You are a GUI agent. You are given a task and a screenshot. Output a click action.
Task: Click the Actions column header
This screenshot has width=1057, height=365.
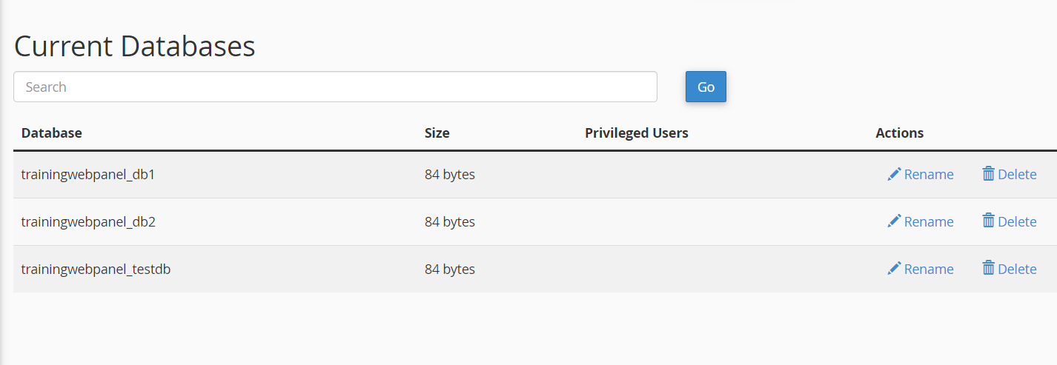click(x=900, y=133)
